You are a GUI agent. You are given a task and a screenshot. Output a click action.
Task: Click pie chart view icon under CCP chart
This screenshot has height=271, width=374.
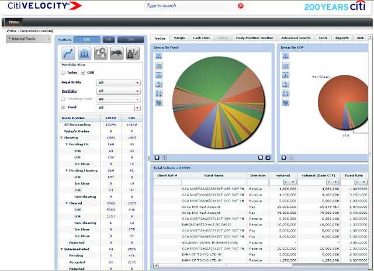(283, 158)
